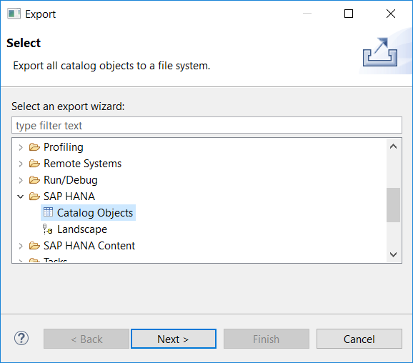Click the Cancel button

coord(359,339)
